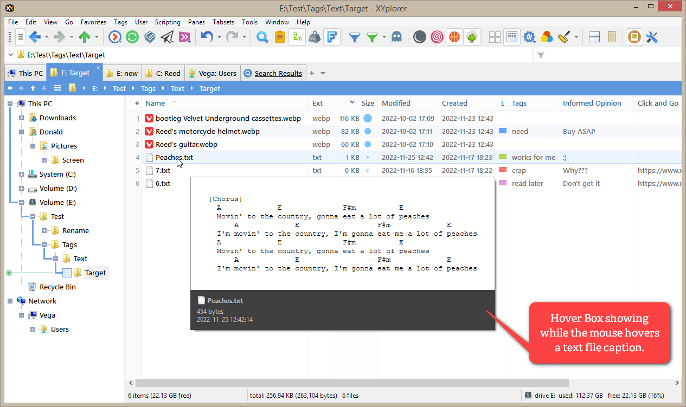
Task: Toggle the tree icon button in the toolbar
Action: pyautogui.click(x=471, y=37)
